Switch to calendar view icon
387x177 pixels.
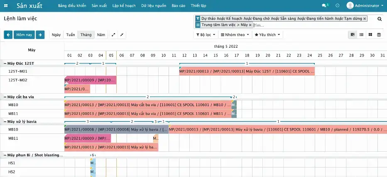[x=379, y=35]
